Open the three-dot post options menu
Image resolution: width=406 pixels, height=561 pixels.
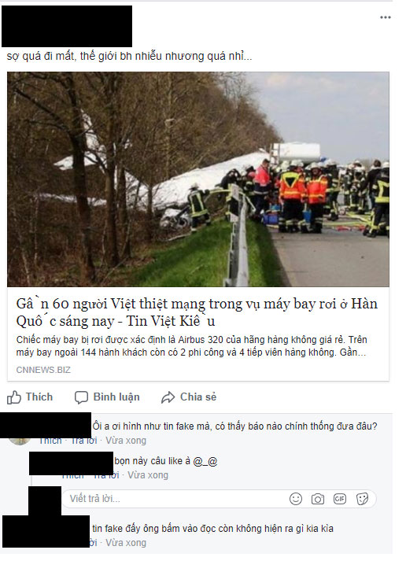coord(386,17)
